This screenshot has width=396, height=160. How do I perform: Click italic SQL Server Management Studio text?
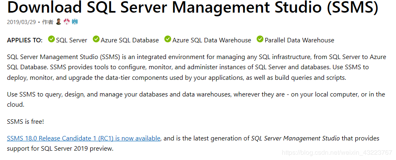click(x=296, y=138)
